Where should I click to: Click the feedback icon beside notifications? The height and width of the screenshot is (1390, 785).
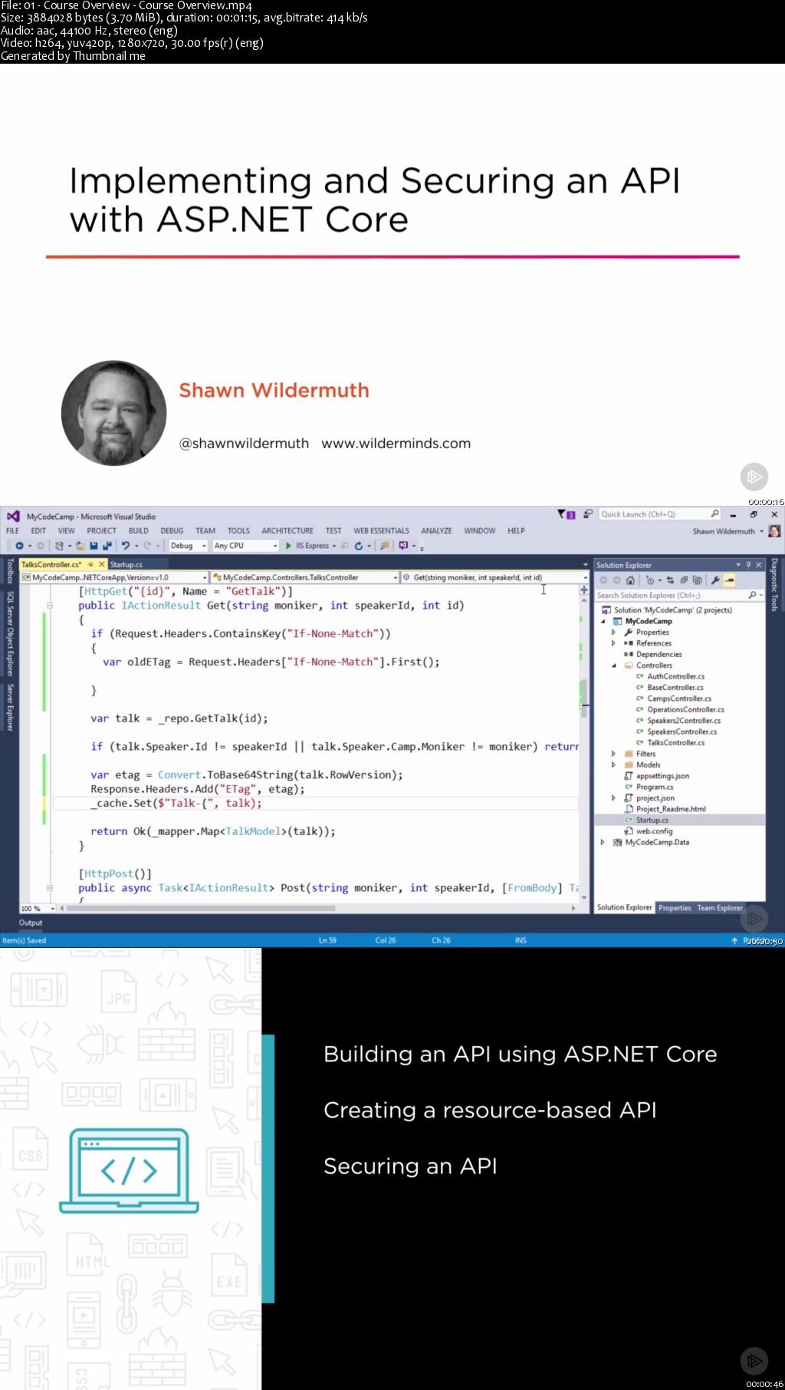588,514
